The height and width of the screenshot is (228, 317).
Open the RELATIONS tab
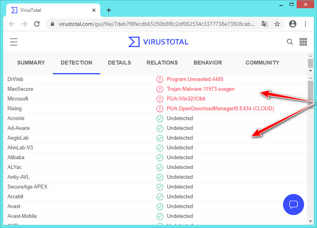[162, 63]
